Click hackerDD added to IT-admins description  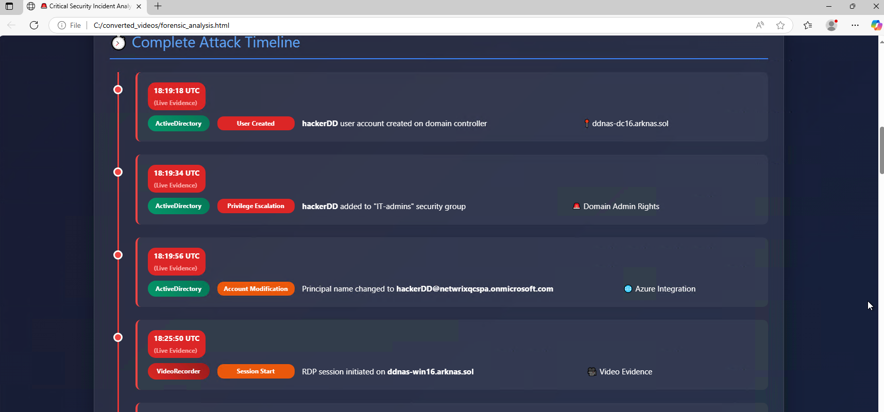point(384,207)
